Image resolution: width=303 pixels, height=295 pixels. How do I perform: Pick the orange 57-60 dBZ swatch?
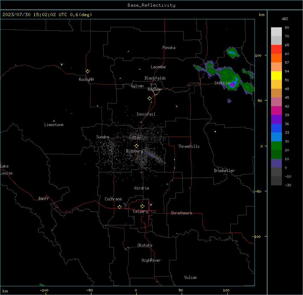276,58
